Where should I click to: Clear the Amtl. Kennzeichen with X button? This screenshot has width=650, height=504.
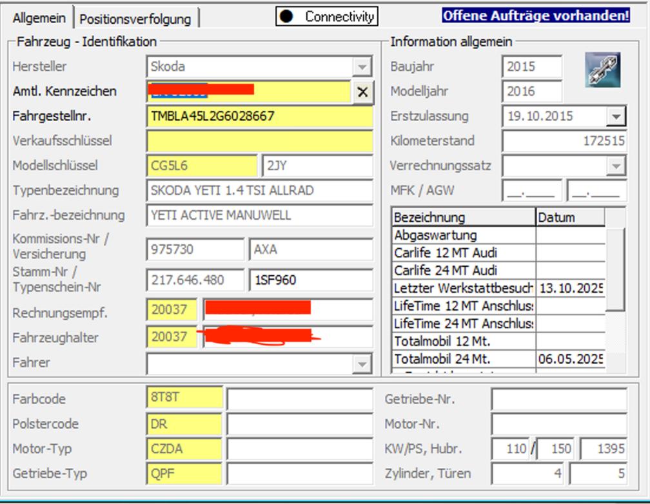[x=362, y=92]
